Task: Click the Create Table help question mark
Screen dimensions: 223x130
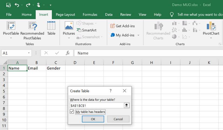Action: pos(111,91)
